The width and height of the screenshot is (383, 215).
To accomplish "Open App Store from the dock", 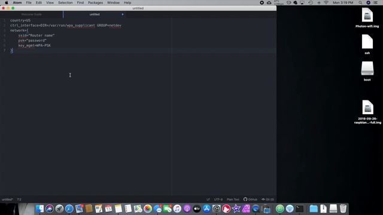I will coord(206,209).
